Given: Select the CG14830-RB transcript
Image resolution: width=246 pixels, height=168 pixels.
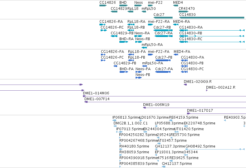Looking at the screenshot, I should [212, 36].
